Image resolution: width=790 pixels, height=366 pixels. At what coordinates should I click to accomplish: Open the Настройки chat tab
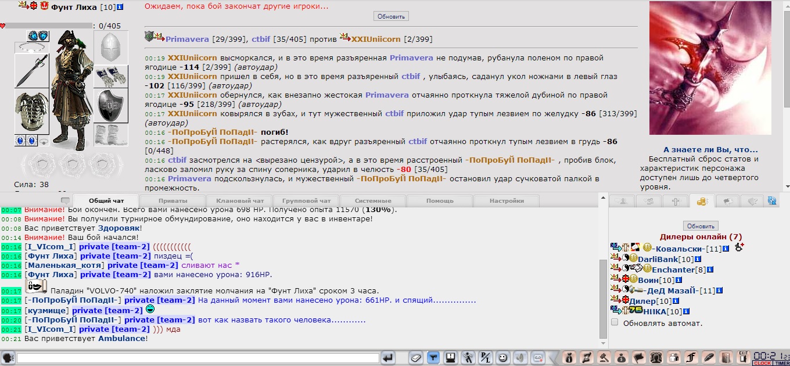506,201
